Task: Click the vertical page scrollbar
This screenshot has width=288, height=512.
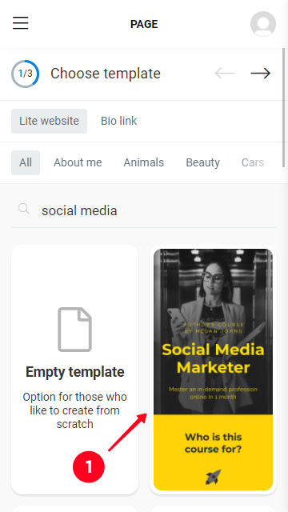Action: coord(283,108)
